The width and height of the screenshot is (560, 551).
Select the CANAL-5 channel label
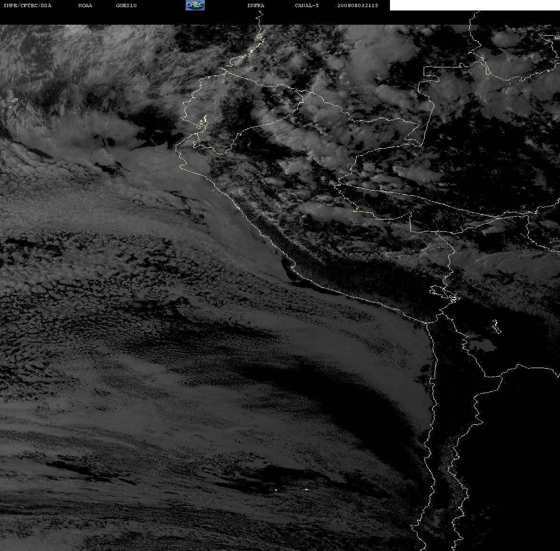[307, 5]
